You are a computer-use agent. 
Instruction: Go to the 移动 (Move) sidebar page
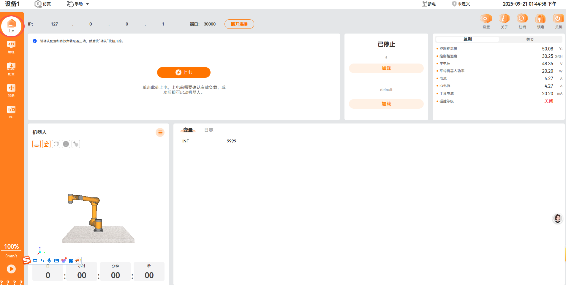pyautogui.click(x=11, y=90)
